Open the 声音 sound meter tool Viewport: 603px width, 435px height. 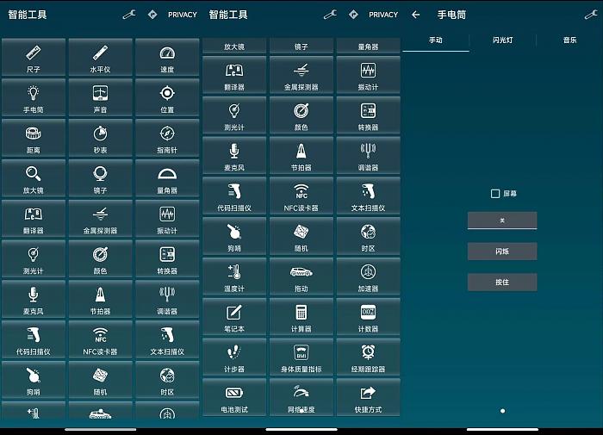pyautogui.click(x=101, y=97)
